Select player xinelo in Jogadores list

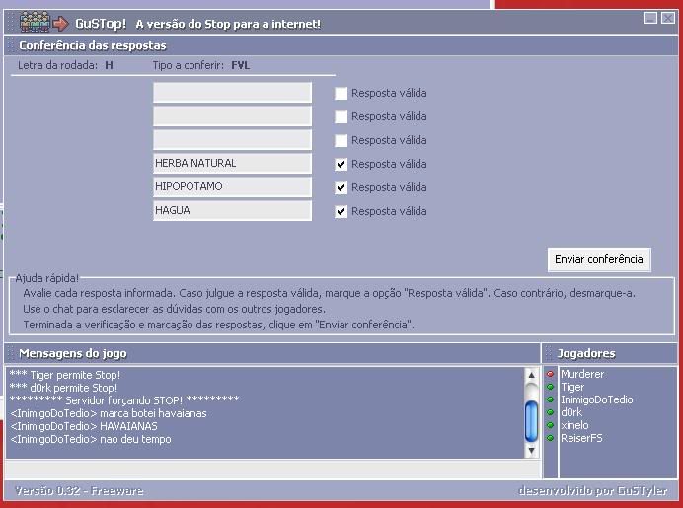[574, 425]
